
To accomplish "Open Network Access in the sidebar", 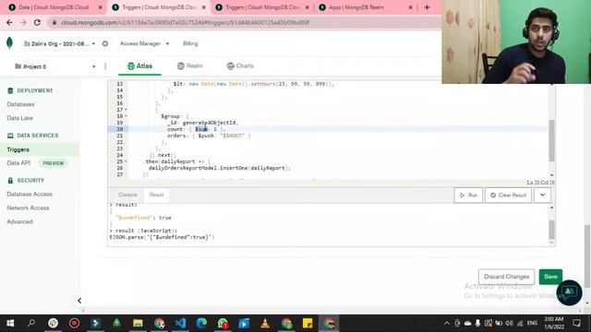I will point(28,207).
